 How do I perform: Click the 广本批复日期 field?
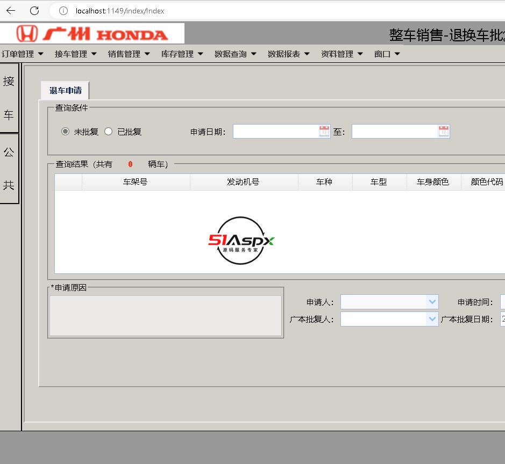point(502,319)
